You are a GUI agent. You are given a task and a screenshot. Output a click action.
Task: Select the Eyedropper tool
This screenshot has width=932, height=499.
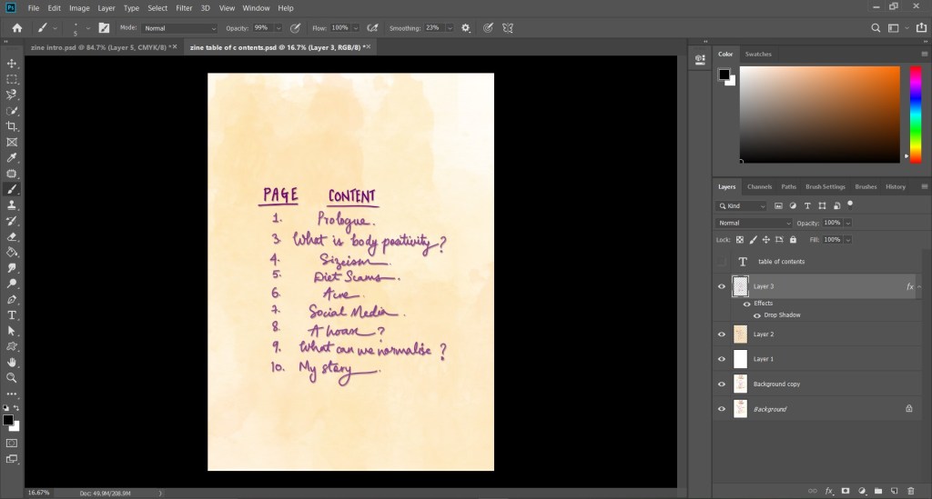click(12, 158)
